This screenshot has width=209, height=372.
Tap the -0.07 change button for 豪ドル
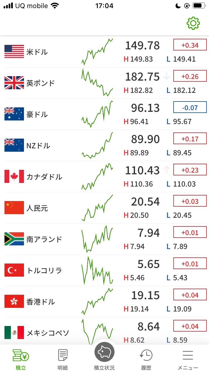[x=190, y=107]
